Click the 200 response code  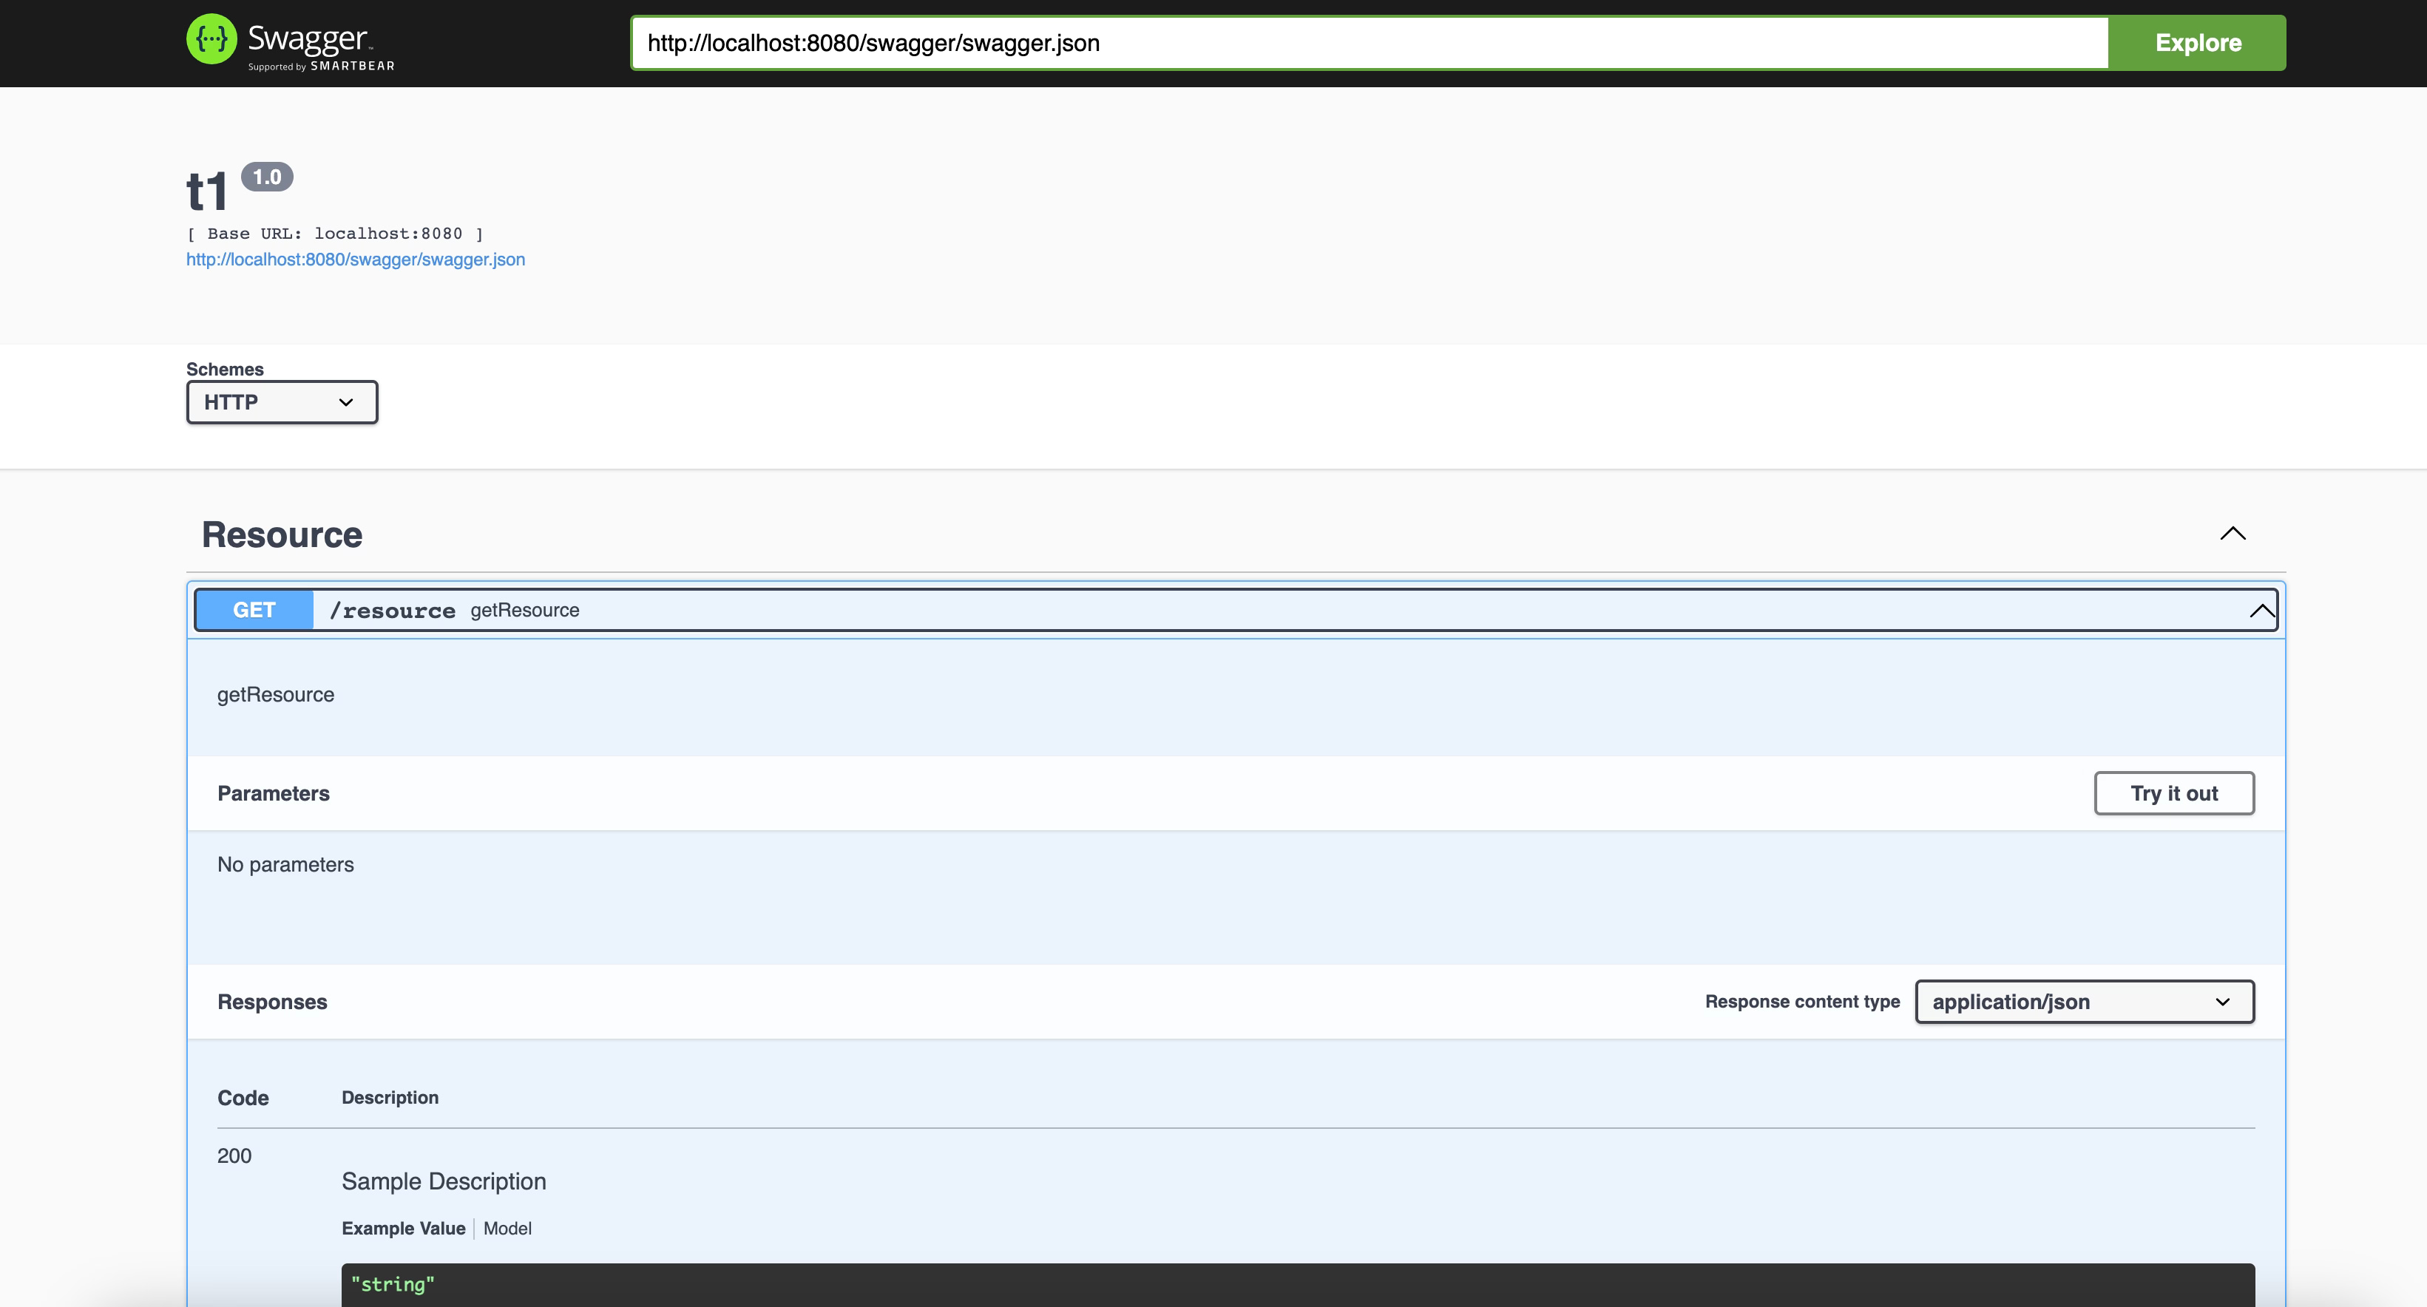234,1155
